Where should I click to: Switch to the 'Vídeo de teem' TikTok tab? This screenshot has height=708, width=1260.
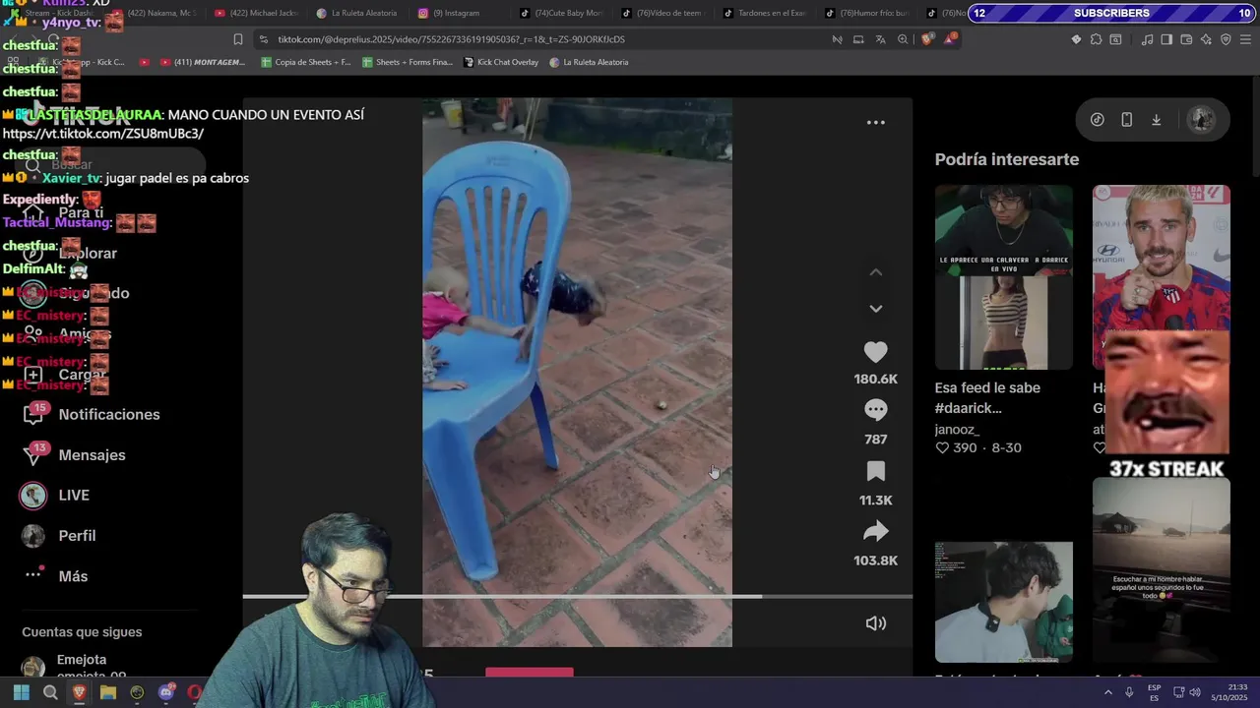(662, 13)
